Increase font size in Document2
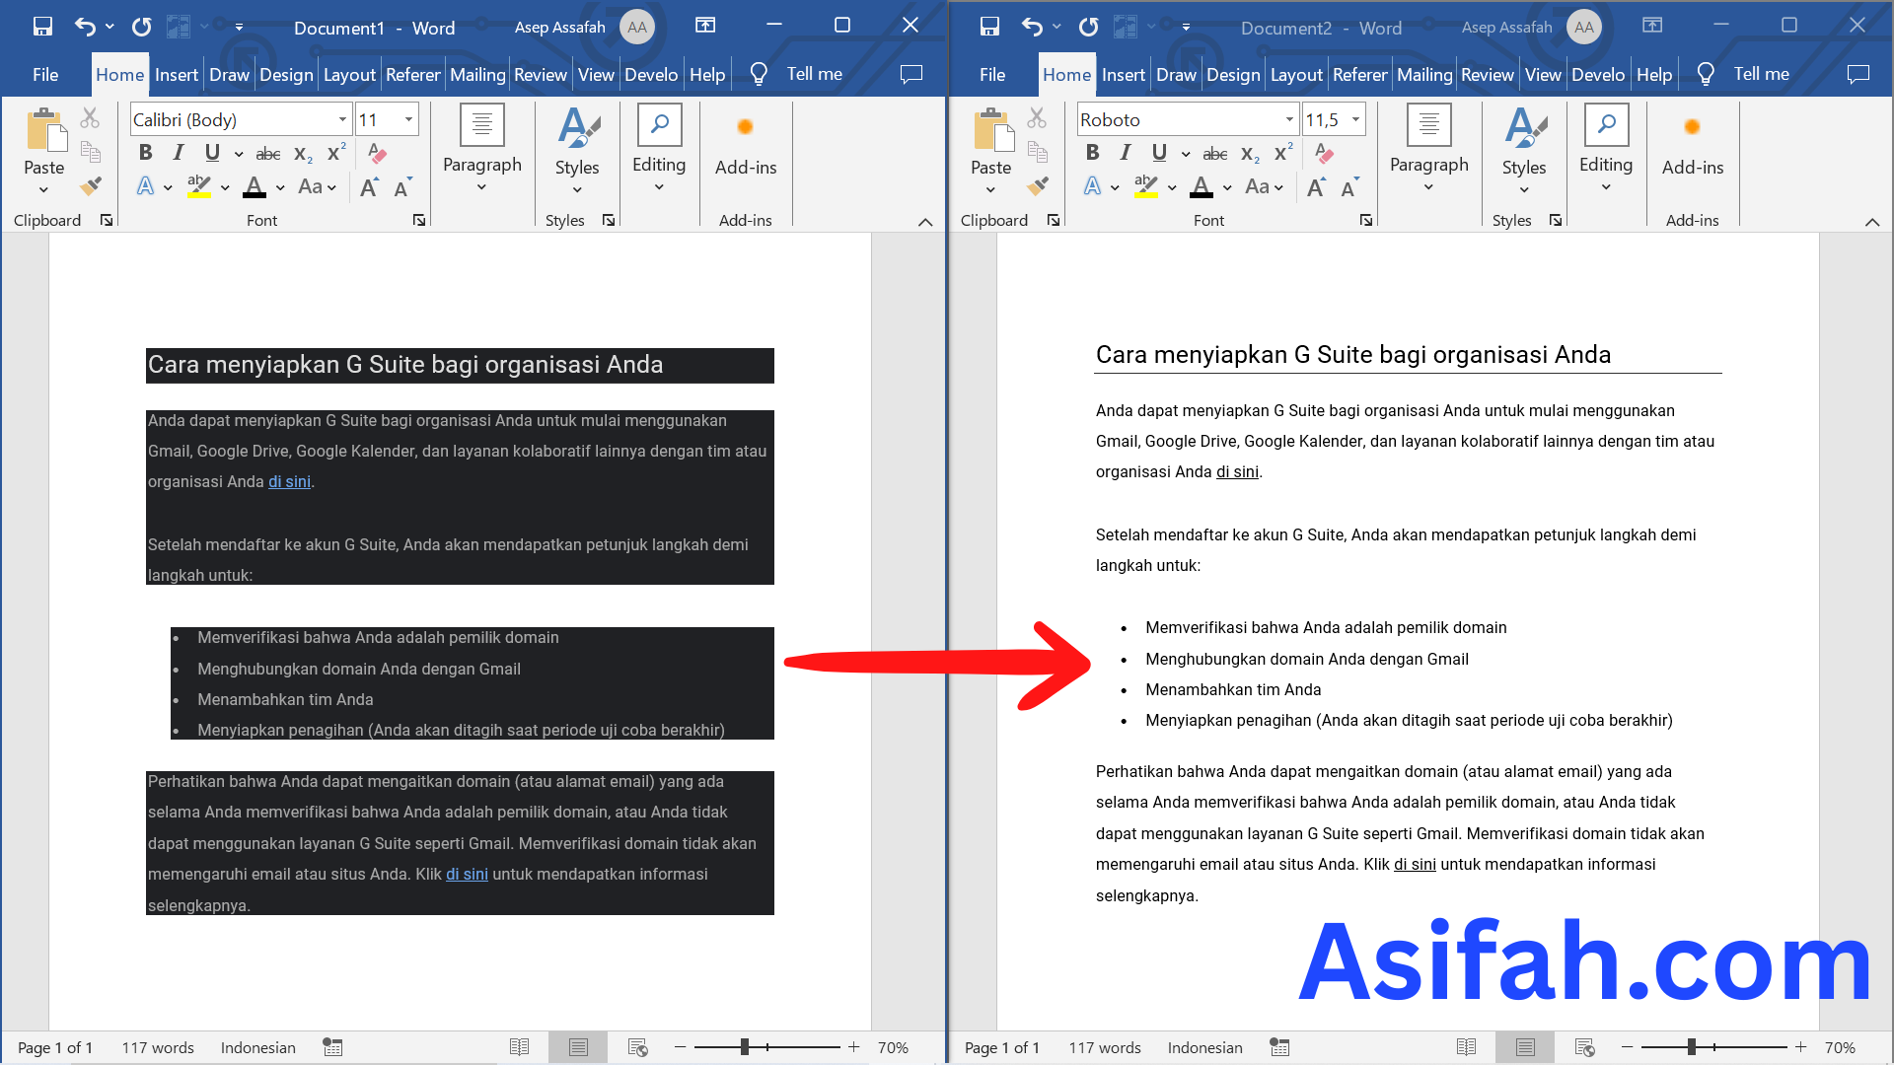 [x=1317, y=186]
